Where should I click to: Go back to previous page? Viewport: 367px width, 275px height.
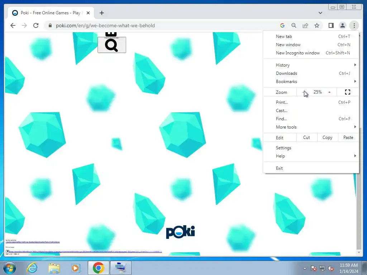13,25
